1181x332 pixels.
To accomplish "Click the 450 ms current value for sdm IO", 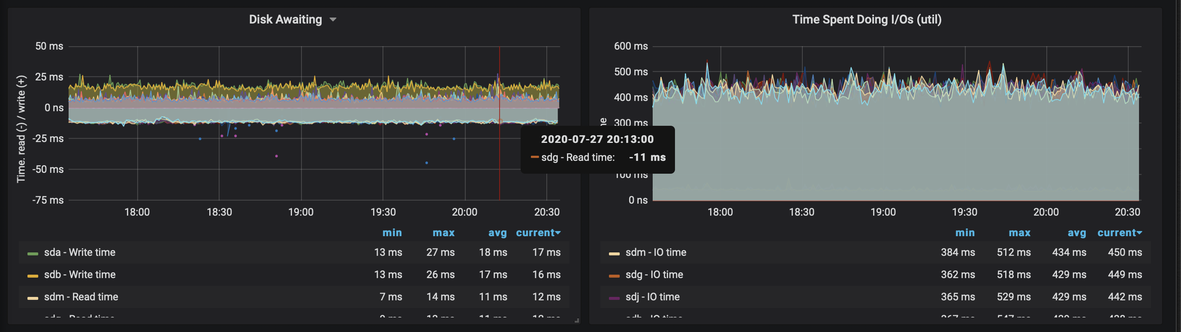I will [x=1125, y=252].
